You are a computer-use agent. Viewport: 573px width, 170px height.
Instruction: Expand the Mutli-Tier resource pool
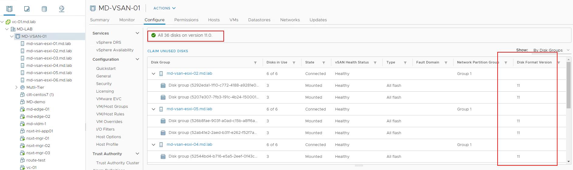(16, 87)
